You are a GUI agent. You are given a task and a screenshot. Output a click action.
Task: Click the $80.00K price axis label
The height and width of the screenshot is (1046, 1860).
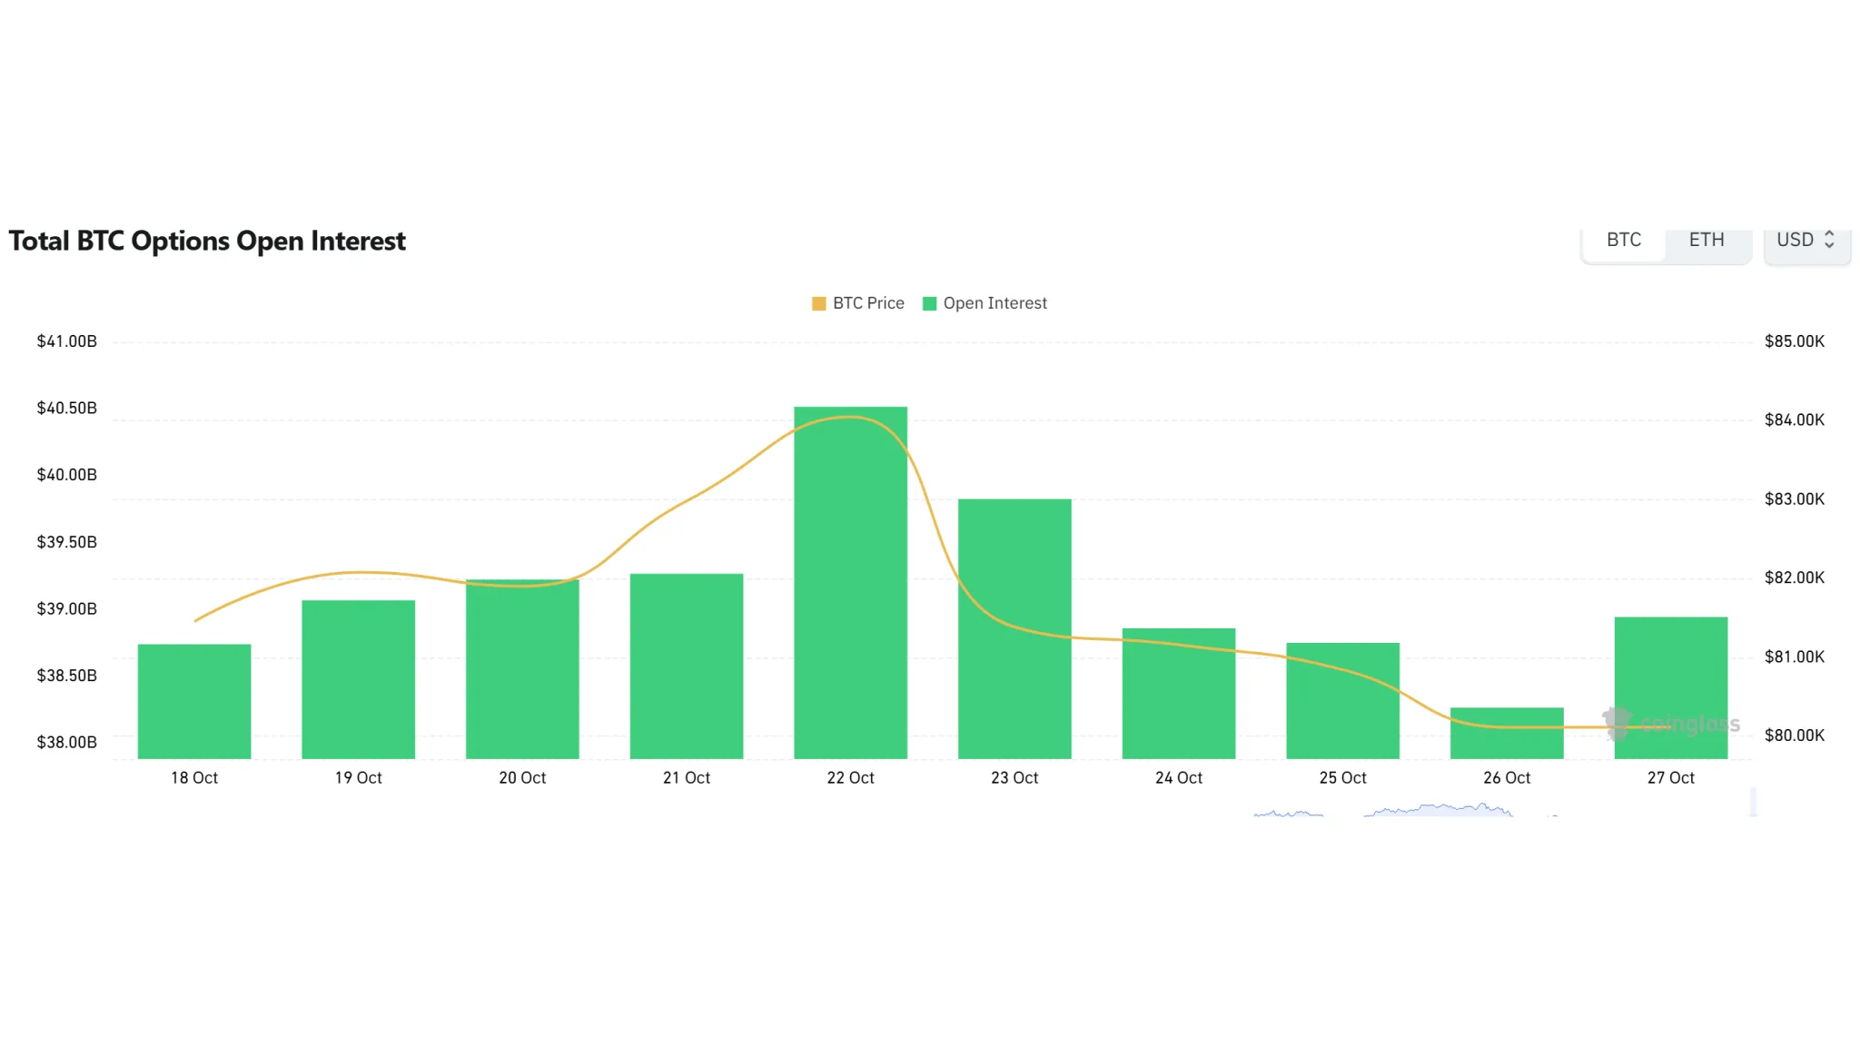(x=1795, y=735)
